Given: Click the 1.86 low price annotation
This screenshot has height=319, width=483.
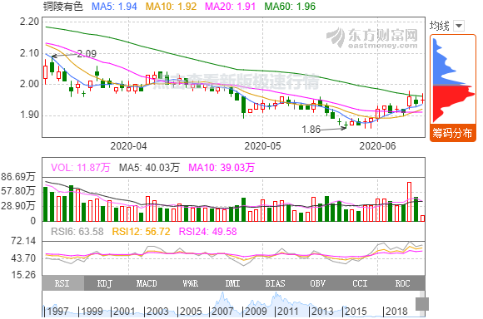Looking at the screenshot, I should [311, 130].
